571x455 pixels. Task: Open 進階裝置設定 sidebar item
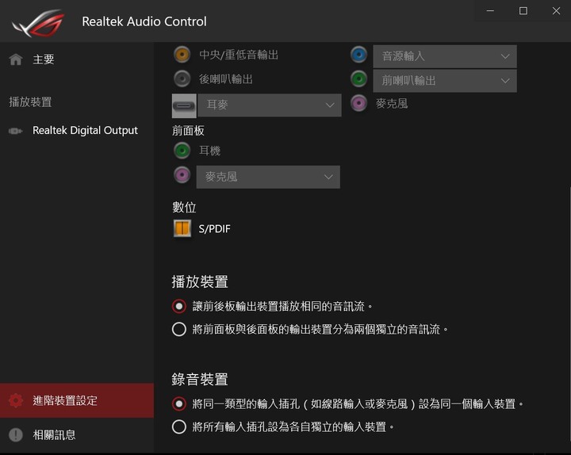point(77,400)
